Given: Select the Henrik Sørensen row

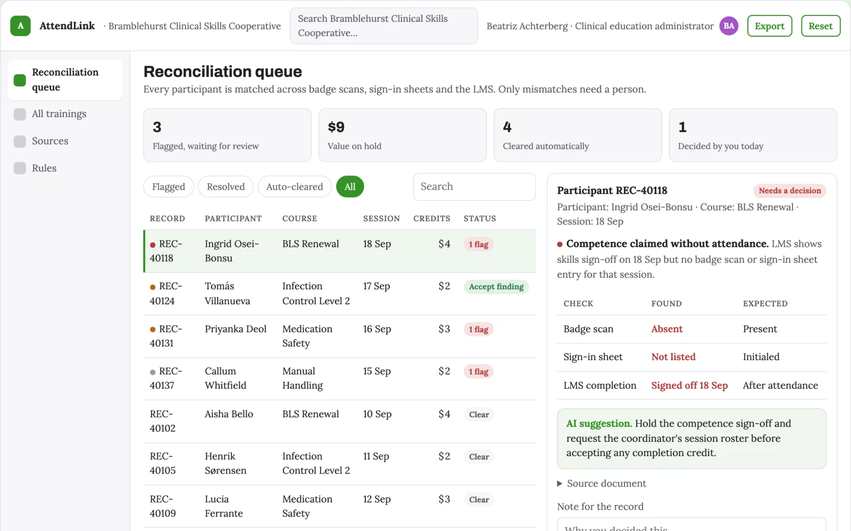Looking at the screenshot, I should click(x=339, y=464).
